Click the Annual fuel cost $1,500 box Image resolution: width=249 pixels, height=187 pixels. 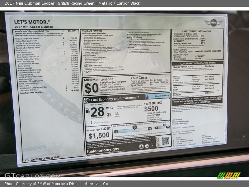click(x=98, y=133)
